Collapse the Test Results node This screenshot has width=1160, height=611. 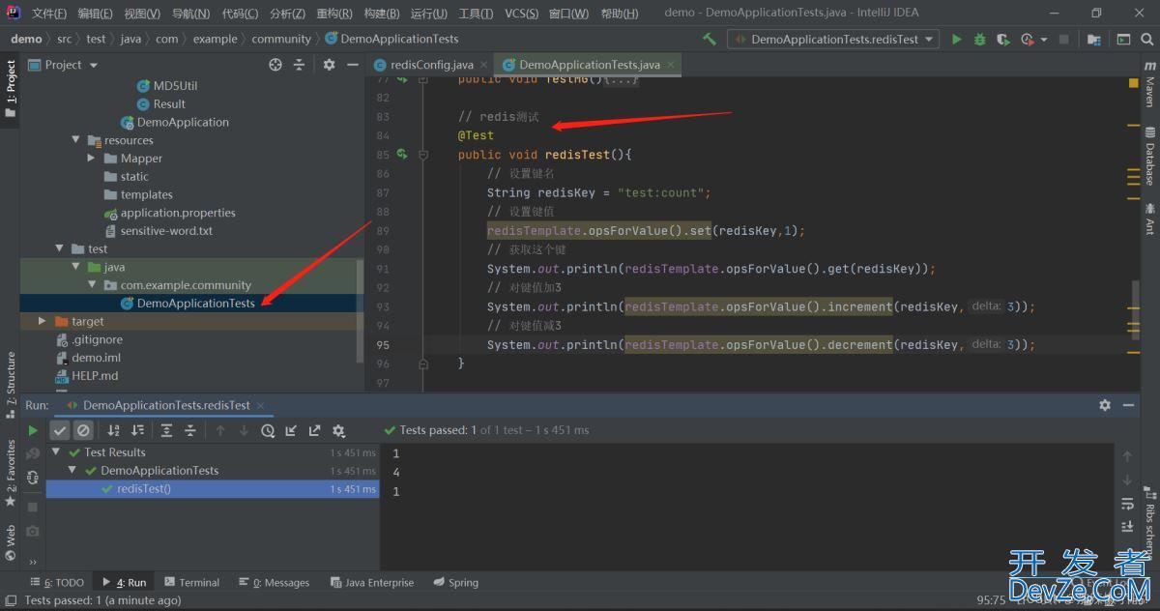pyautogui.click(x=56, y=452)
